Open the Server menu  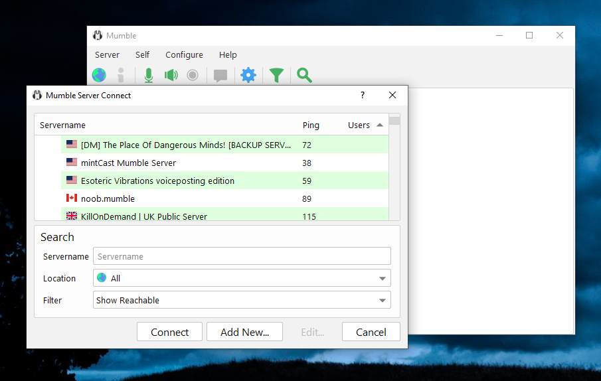(x=107, y=54)
